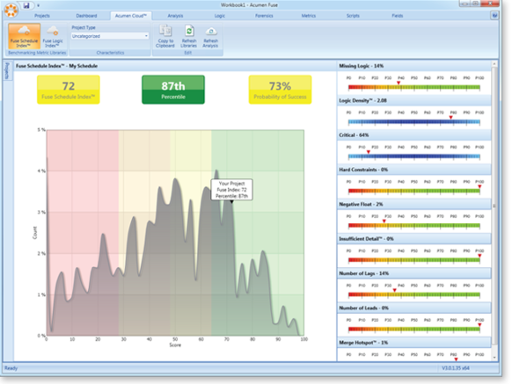Click the metrics panel vertical scrollbar thumb
This screenshot has width=512, height=384.
pos(494,206)
